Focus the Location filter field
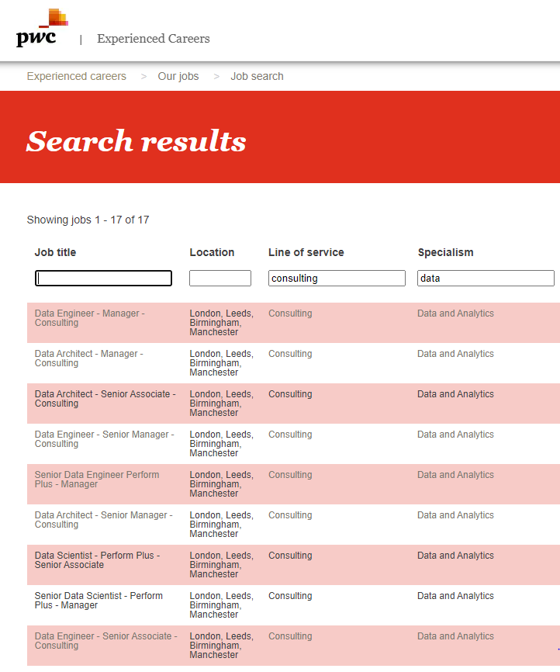 tap(220, 278)
